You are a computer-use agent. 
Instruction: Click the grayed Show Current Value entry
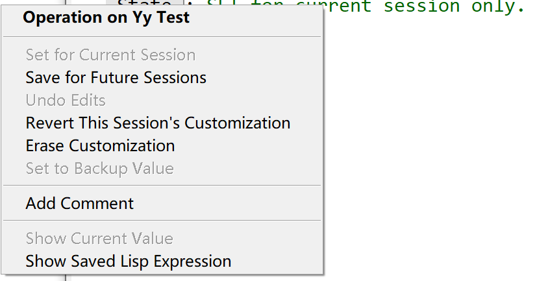click(x=99, y=238)
